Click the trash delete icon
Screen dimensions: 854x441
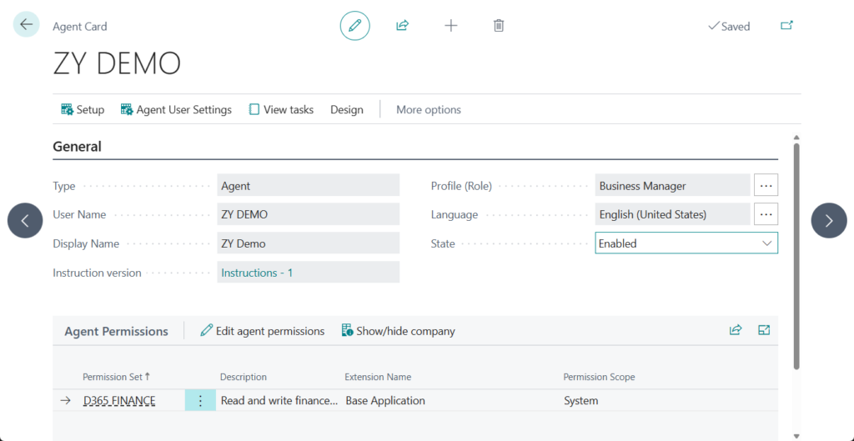coord(499,26)
